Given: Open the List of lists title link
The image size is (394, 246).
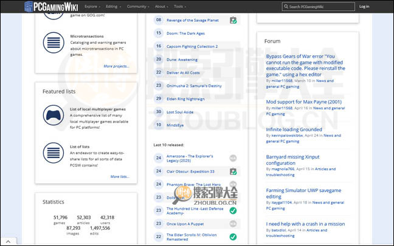Looking at the screenshot, I should tap(80, 146).
